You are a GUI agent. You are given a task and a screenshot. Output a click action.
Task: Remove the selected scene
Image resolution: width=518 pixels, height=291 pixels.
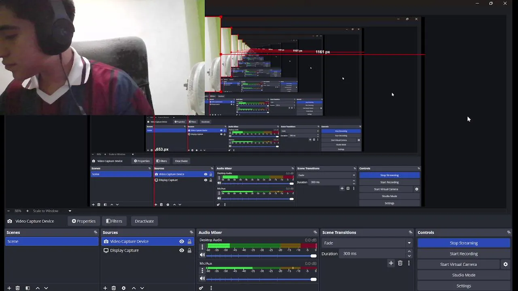pos(17,288)
